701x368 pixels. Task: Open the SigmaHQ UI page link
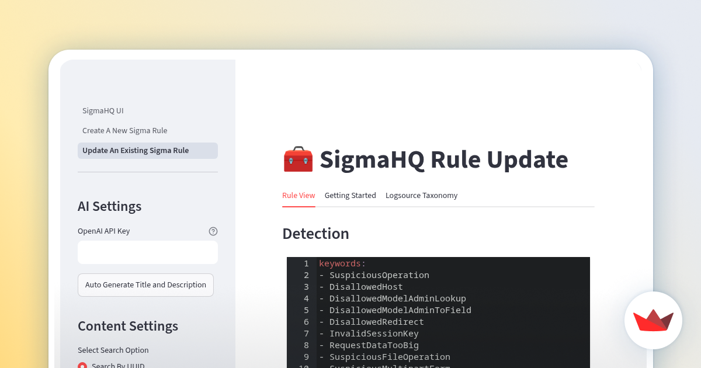[103, 111]
